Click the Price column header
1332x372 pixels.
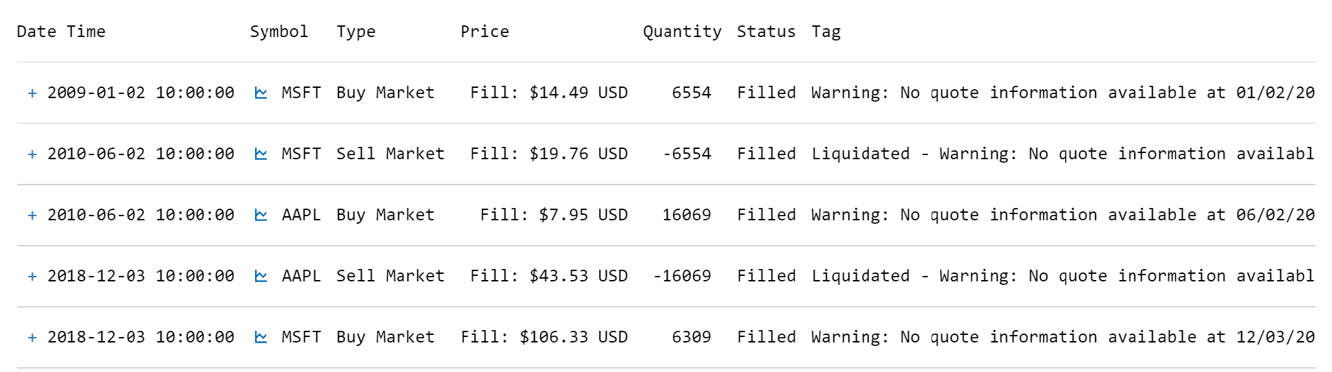tap(485, 32)
